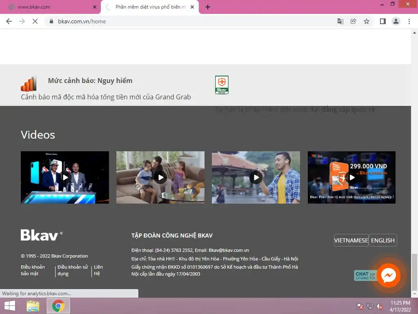Open 'Điều khoản bảo mật' link

tap(33, 270)
